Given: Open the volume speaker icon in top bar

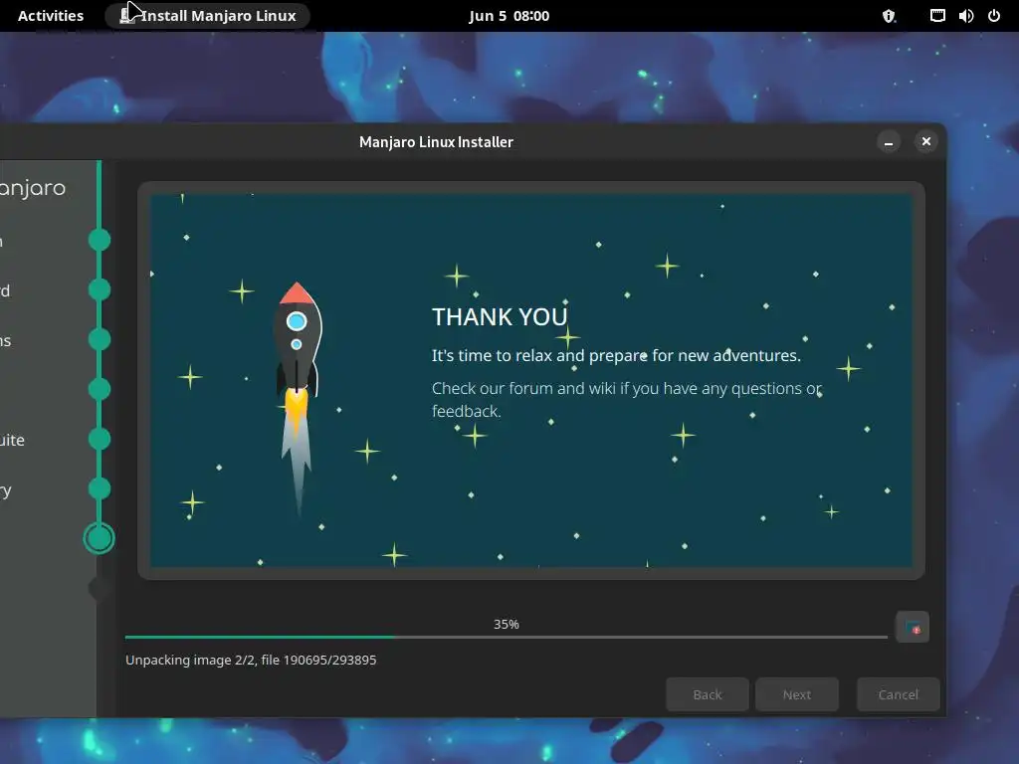Looking at the screenshot, I should pyautogui.click(x=965, y=16).
